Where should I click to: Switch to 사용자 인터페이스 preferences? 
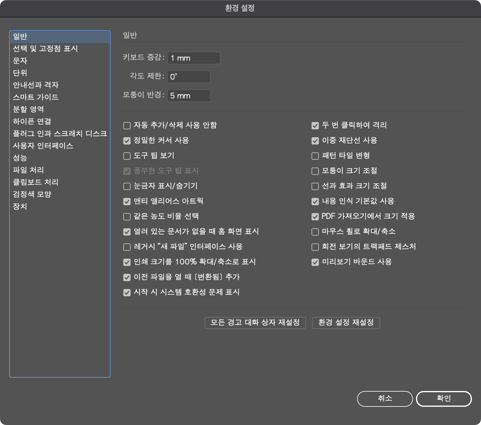[x=60, y=146]
